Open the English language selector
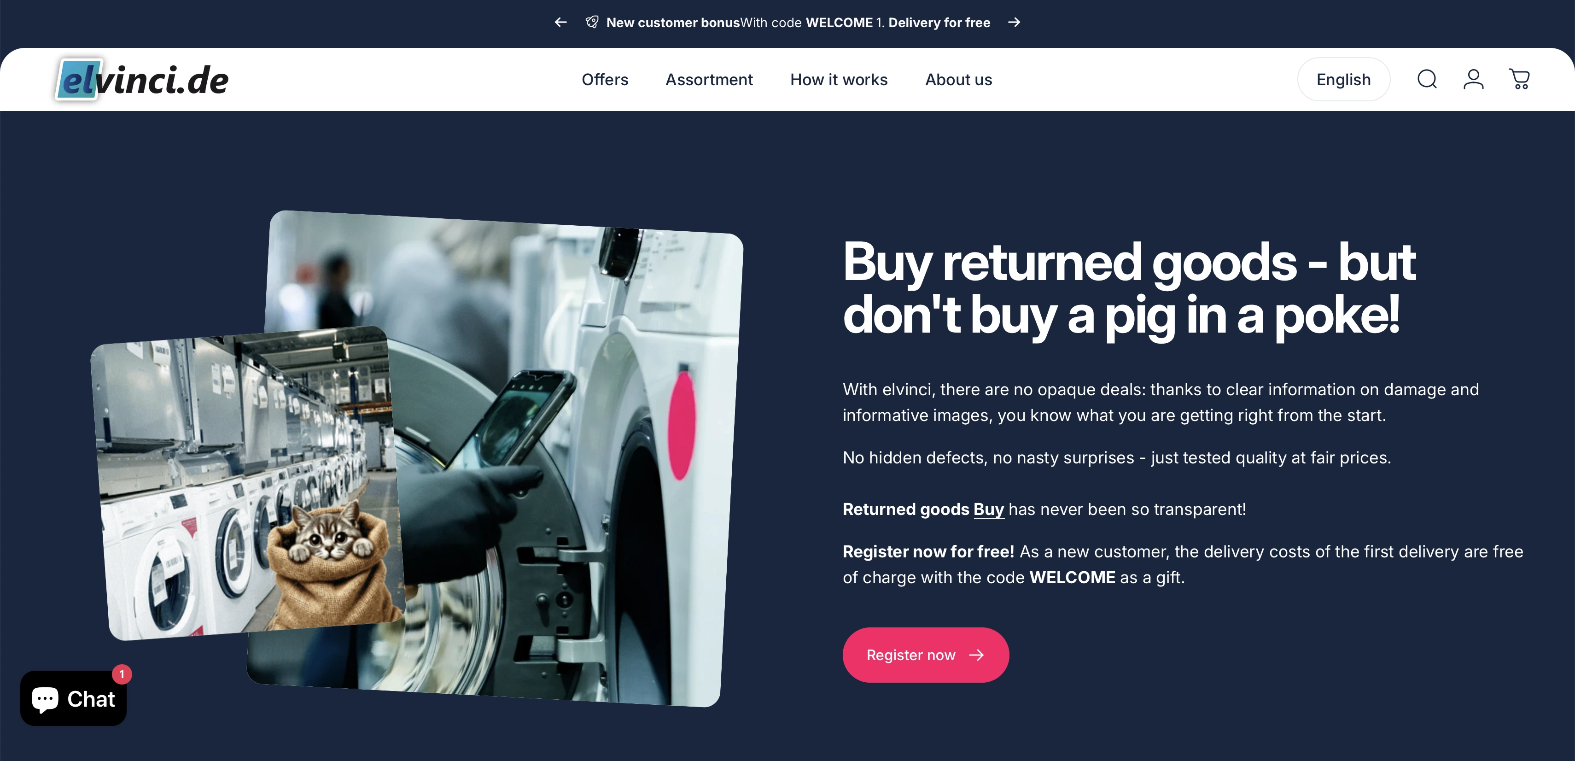Image resolution: width=1575 pixels, height=761 pixels. point(1344,80)
